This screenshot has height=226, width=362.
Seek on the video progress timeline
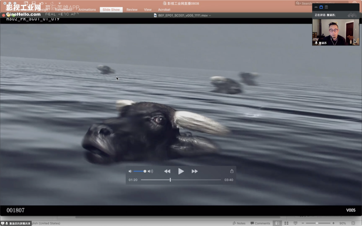click(181, 180)
